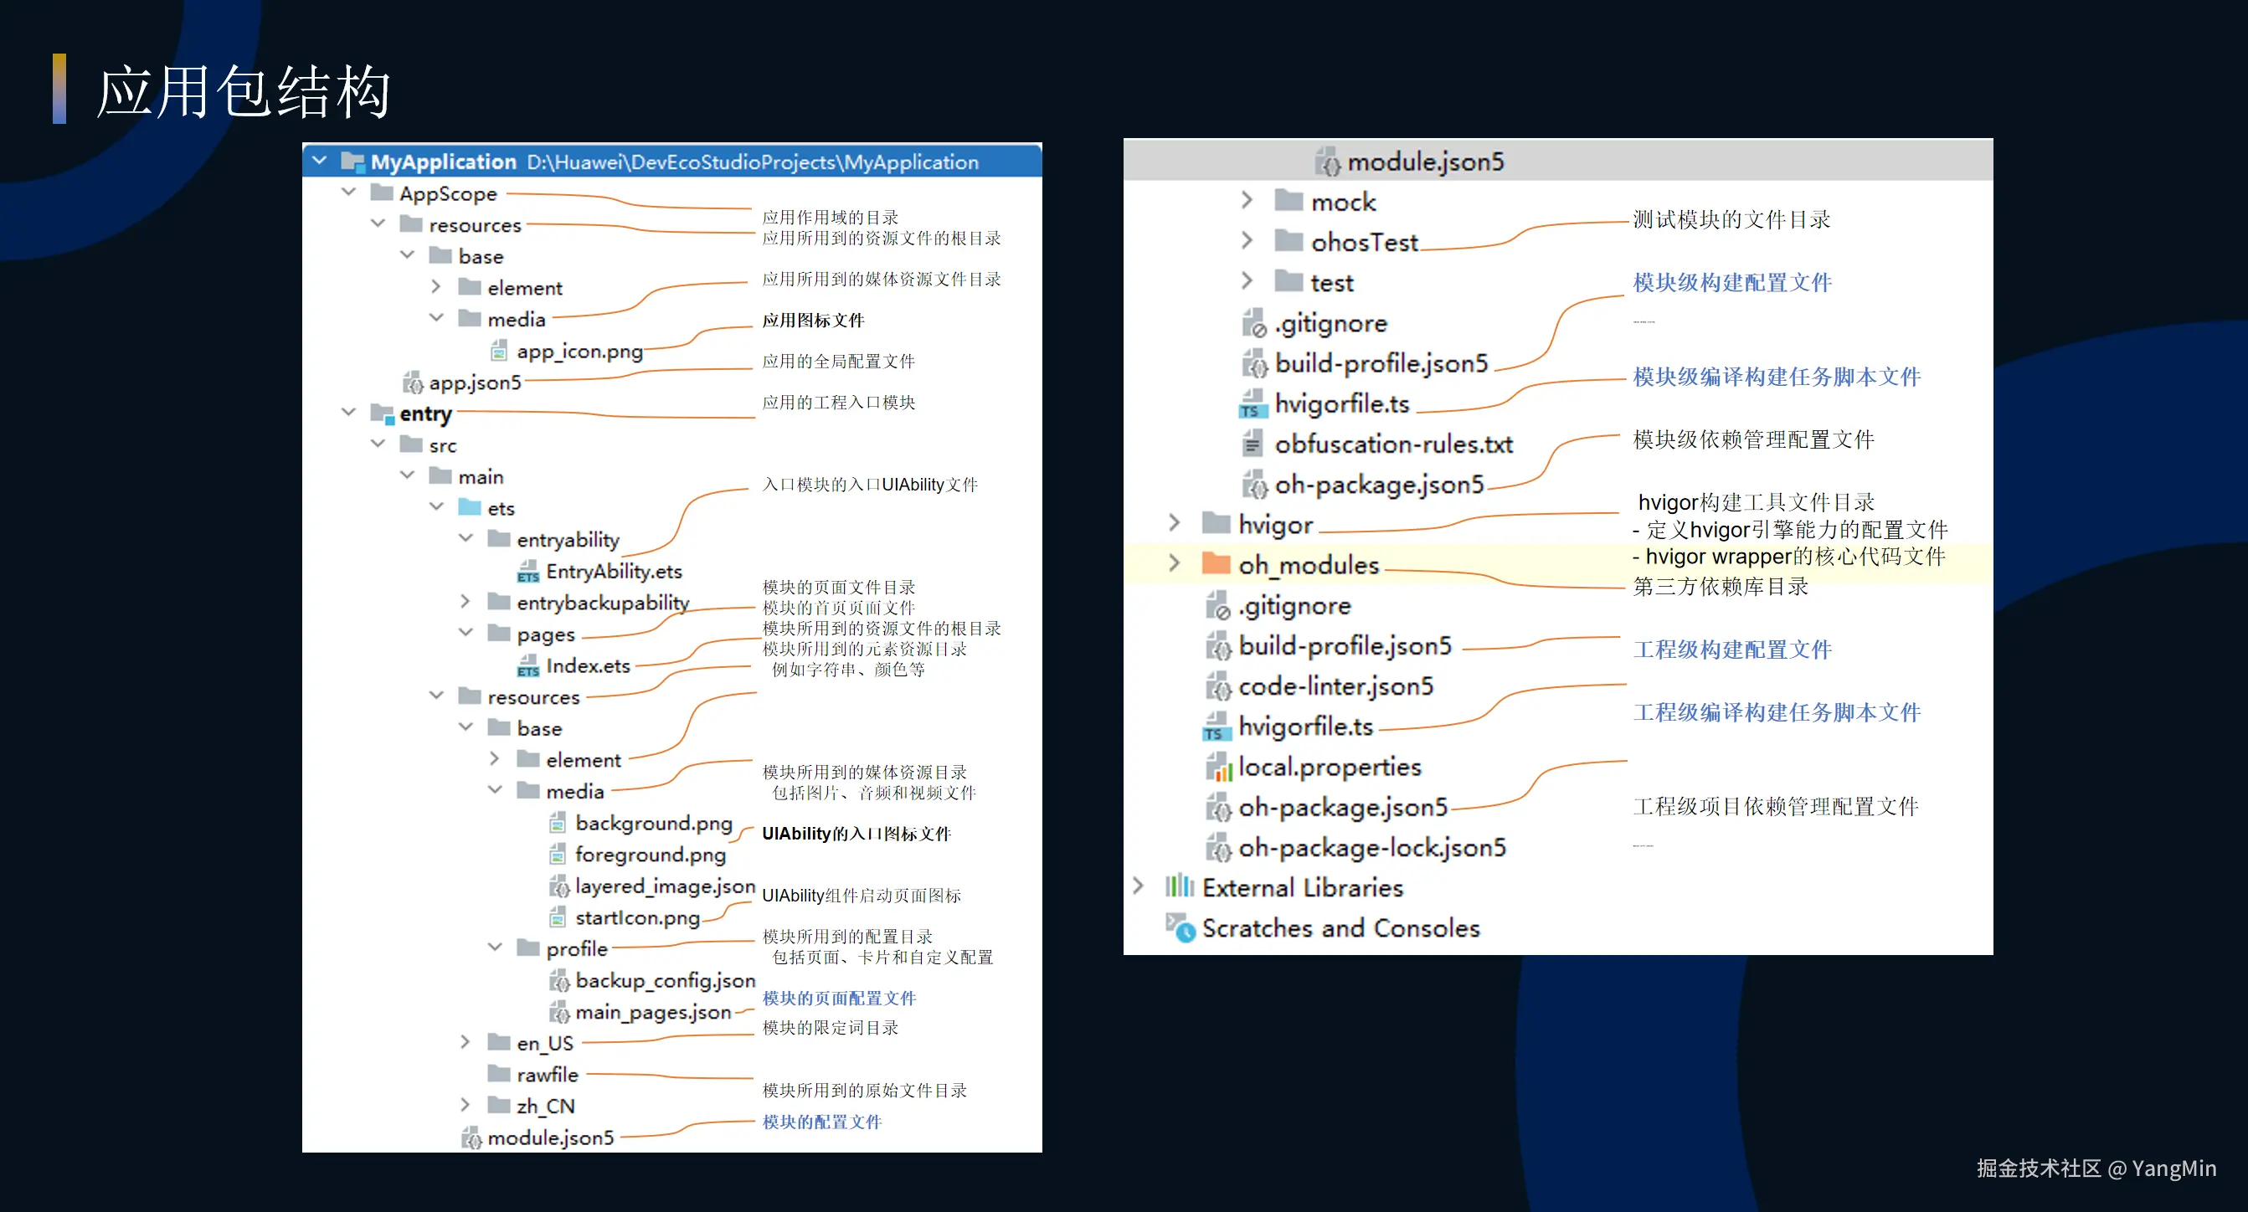Select the module.json5 header tab
Screen dimensions: 2248x1212
tap(1424, 162)
